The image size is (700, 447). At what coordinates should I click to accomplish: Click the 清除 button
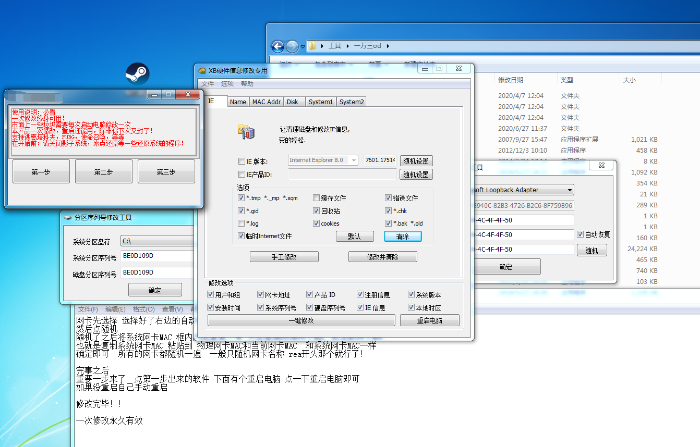[403, 237]
